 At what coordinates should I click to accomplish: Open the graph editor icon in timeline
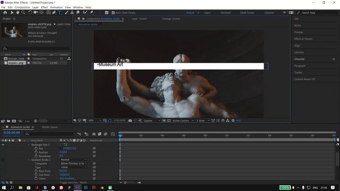point(113,134)
